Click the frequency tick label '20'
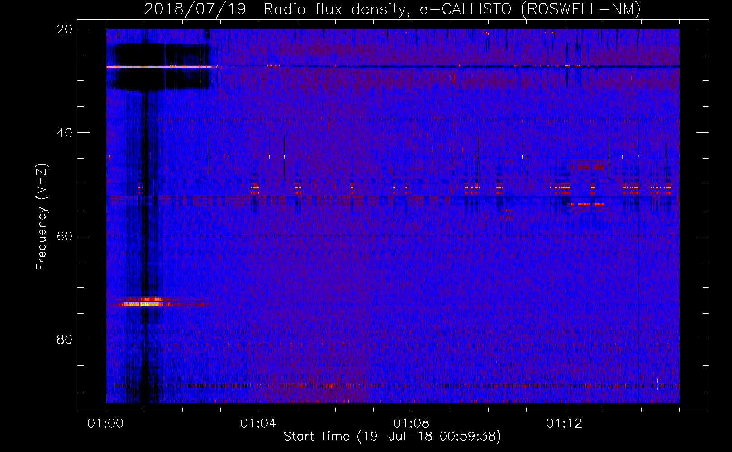The width and height of the screenshot is (732, 452). (65, 29)
